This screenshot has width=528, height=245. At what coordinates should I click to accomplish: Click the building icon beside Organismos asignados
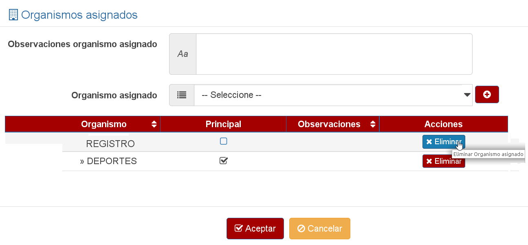tap(13, 15)
